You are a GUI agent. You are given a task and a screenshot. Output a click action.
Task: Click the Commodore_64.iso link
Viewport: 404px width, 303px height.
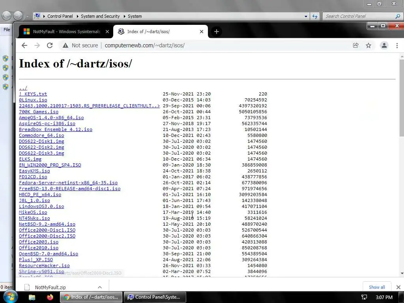pyautogui.click(x=41, y=136)
